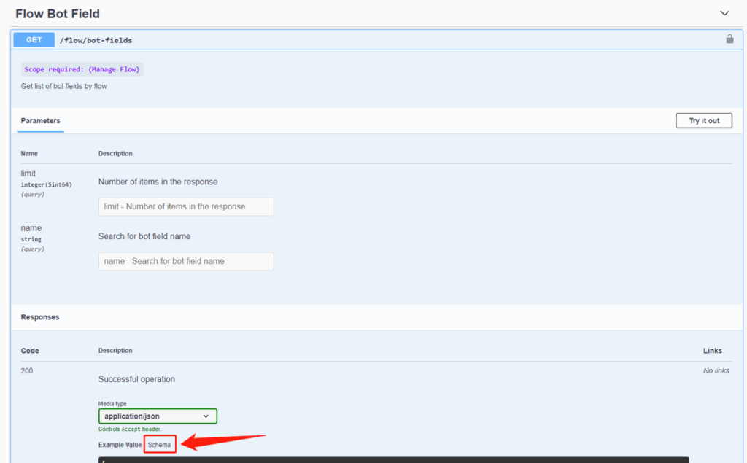Click the Get list of bot fields description
The height and width of the screenshot is (463, 747).
pyautogui.click(x=64, y=86)
